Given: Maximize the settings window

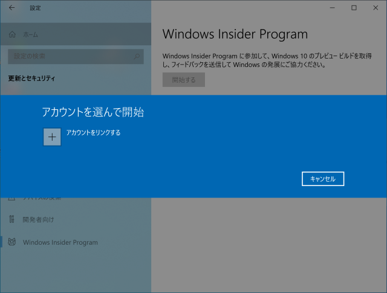Looking at the screenshot, I should [x=354, y=8].
